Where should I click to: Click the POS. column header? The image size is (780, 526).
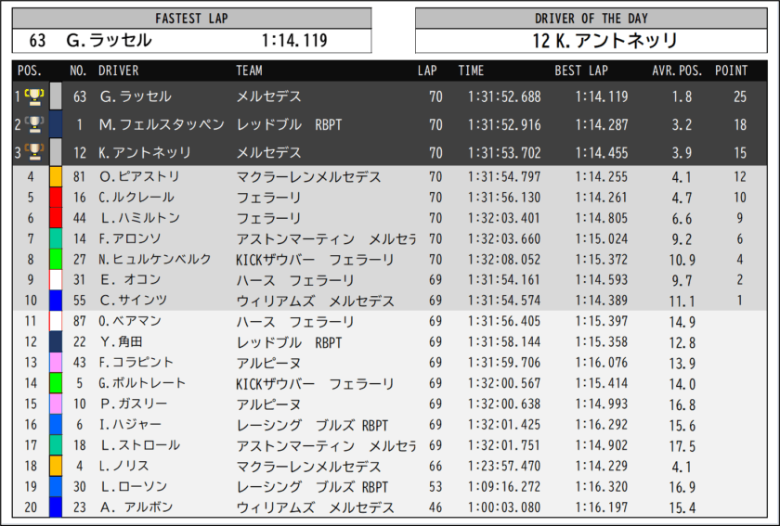(30, 71)
